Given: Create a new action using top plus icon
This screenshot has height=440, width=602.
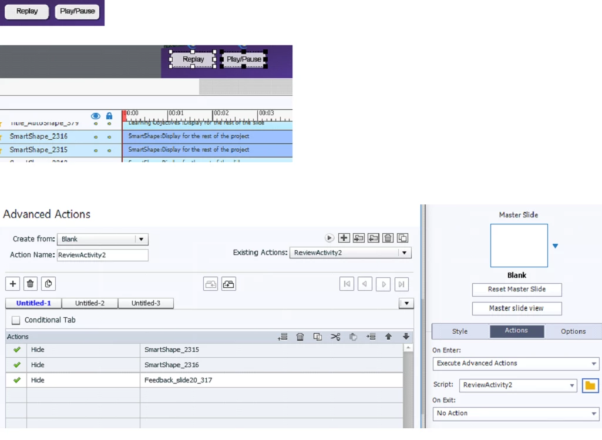Looking at the screenshot, I should click(344, 238).
